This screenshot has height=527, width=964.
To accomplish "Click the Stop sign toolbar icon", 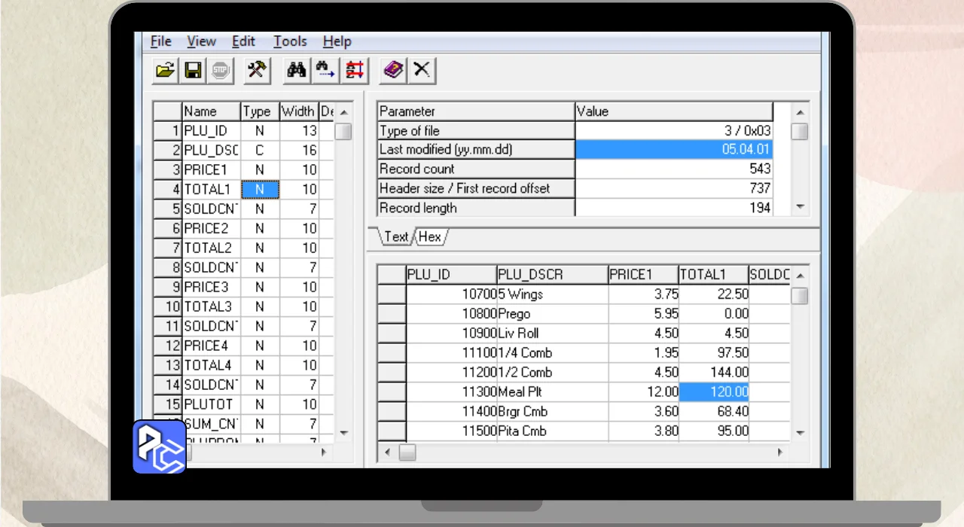I will click(x=220, y=71).
